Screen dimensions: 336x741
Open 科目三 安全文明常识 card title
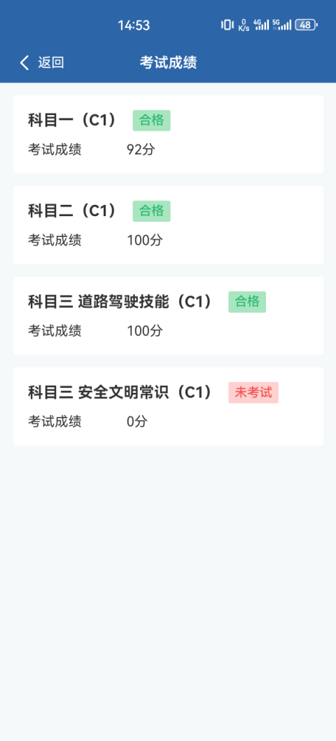[x=120, y=392]
